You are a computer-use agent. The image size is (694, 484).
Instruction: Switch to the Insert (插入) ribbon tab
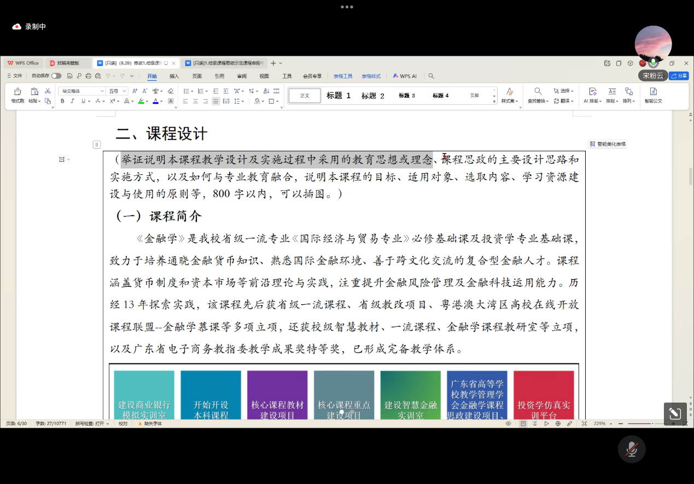pos(174,76)
